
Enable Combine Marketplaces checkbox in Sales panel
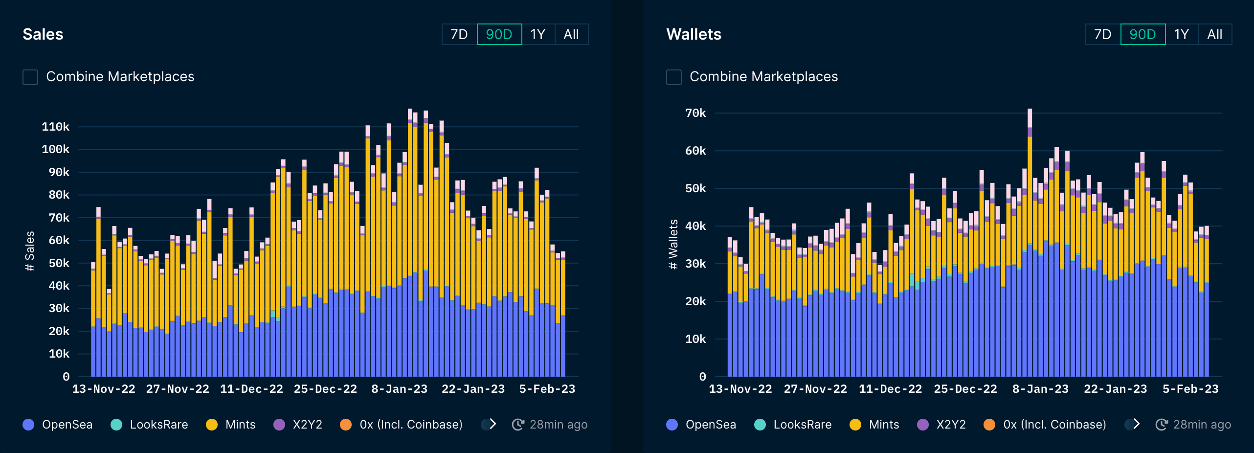30,77
